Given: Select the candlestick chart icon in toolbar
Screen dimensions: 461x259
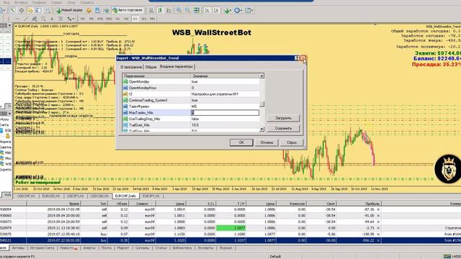Looking at the screenshot, I should click(160, 10).
